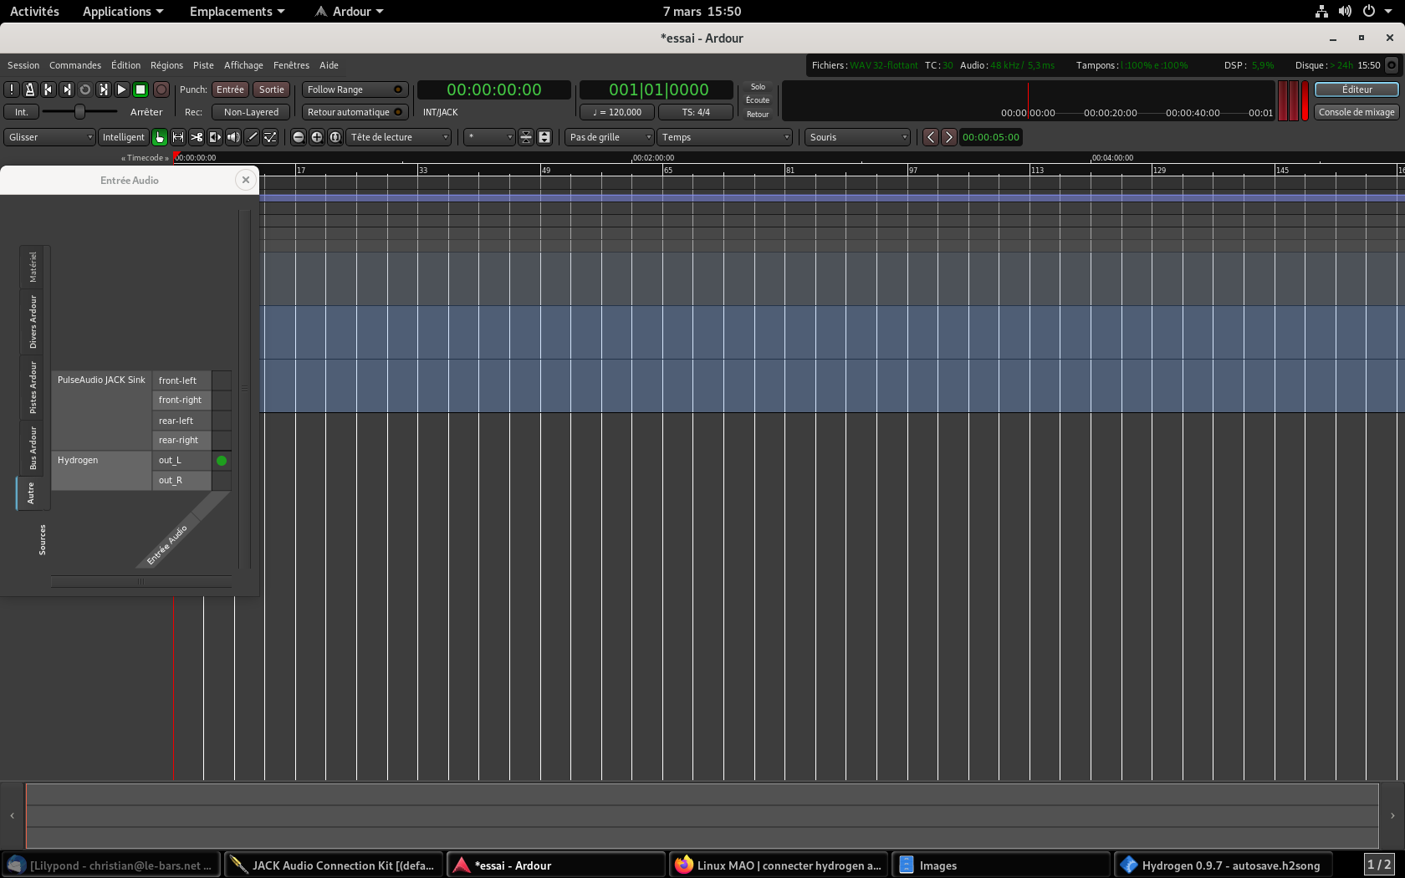Toggle Intelligent (smart) mode

pyautogui.click(x=124, y=137)
